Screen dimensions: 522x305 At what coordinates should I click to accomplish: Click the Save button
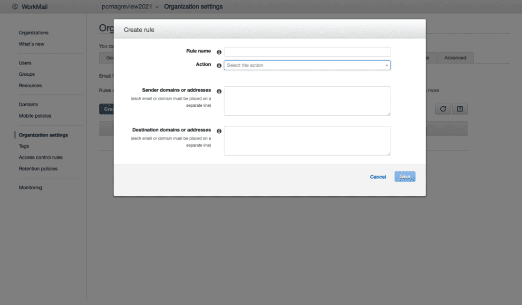[x=405, y=177]
